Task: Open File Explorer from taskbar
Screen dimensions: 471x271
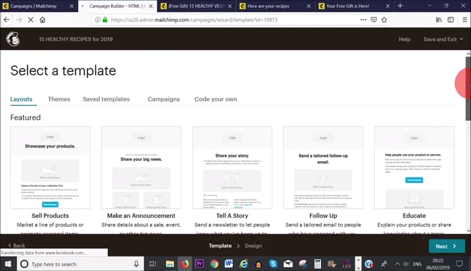Action: pyautogui.click(x=170, y=264)
